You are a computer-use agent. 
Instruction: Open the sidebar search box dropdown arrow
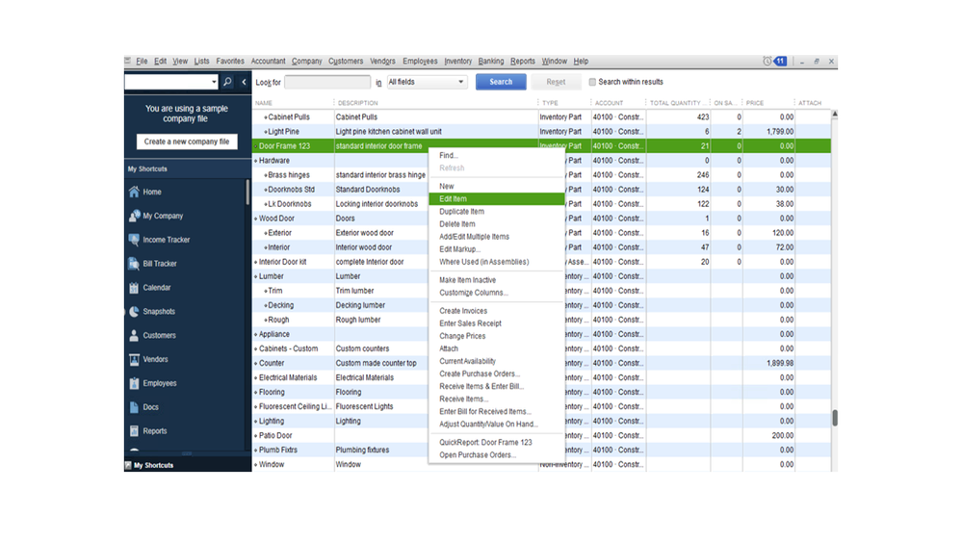click(x=214, y=82)
